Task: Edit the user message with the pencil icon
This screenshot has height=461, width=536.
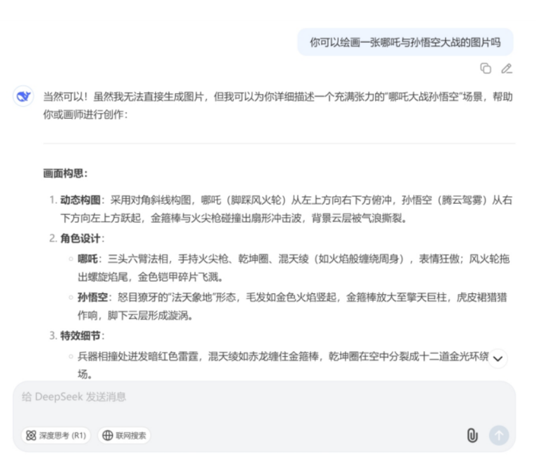Action: pos(507,69)
